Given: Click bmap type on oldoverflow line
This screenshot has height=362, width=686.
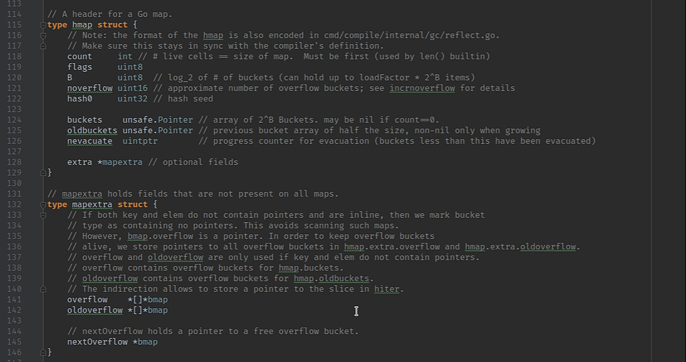Looking at the screenshot, I should (157, 310).
